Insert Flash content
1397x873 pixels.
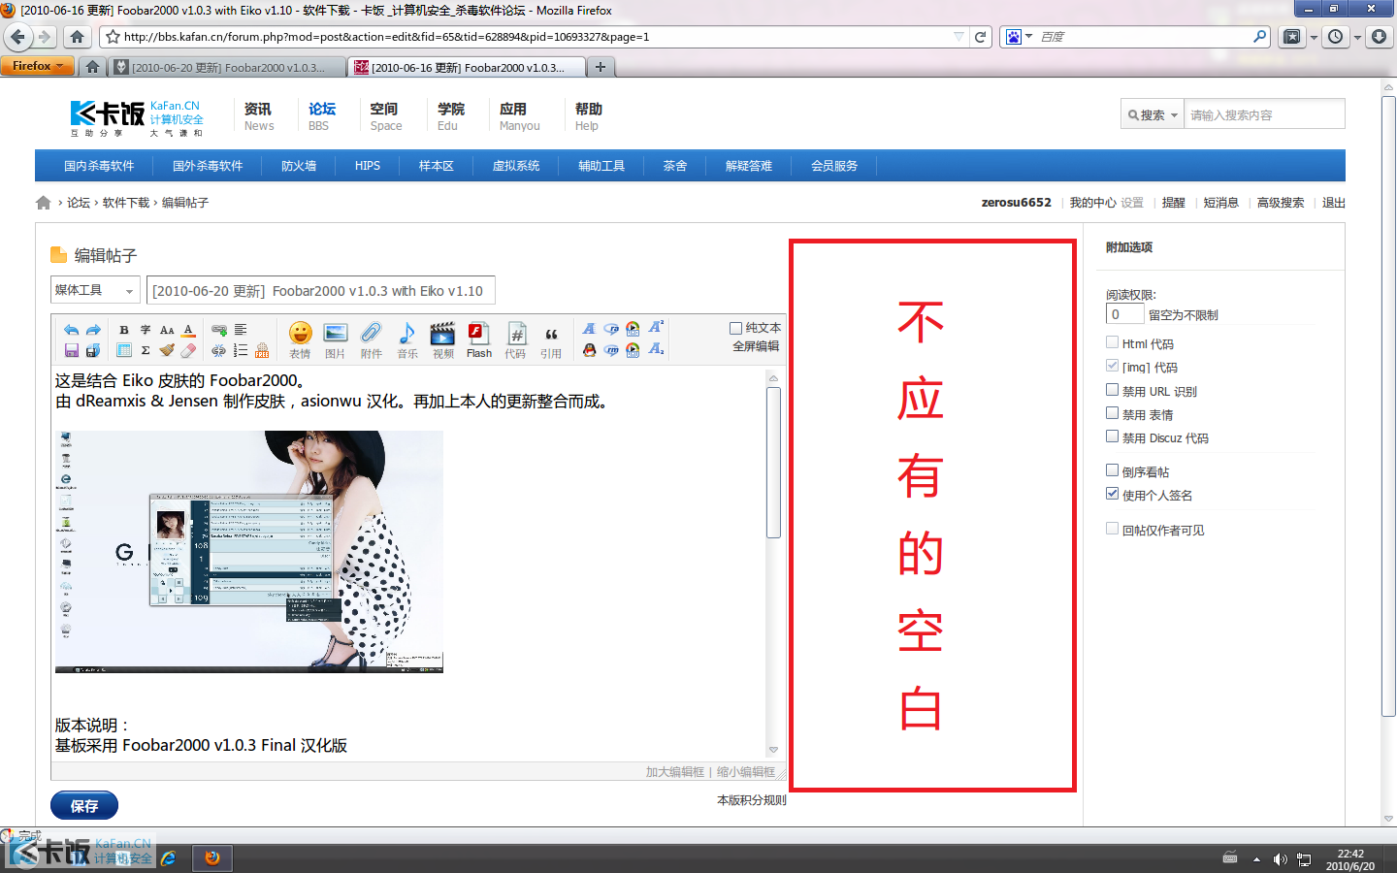tap(479, 340)
